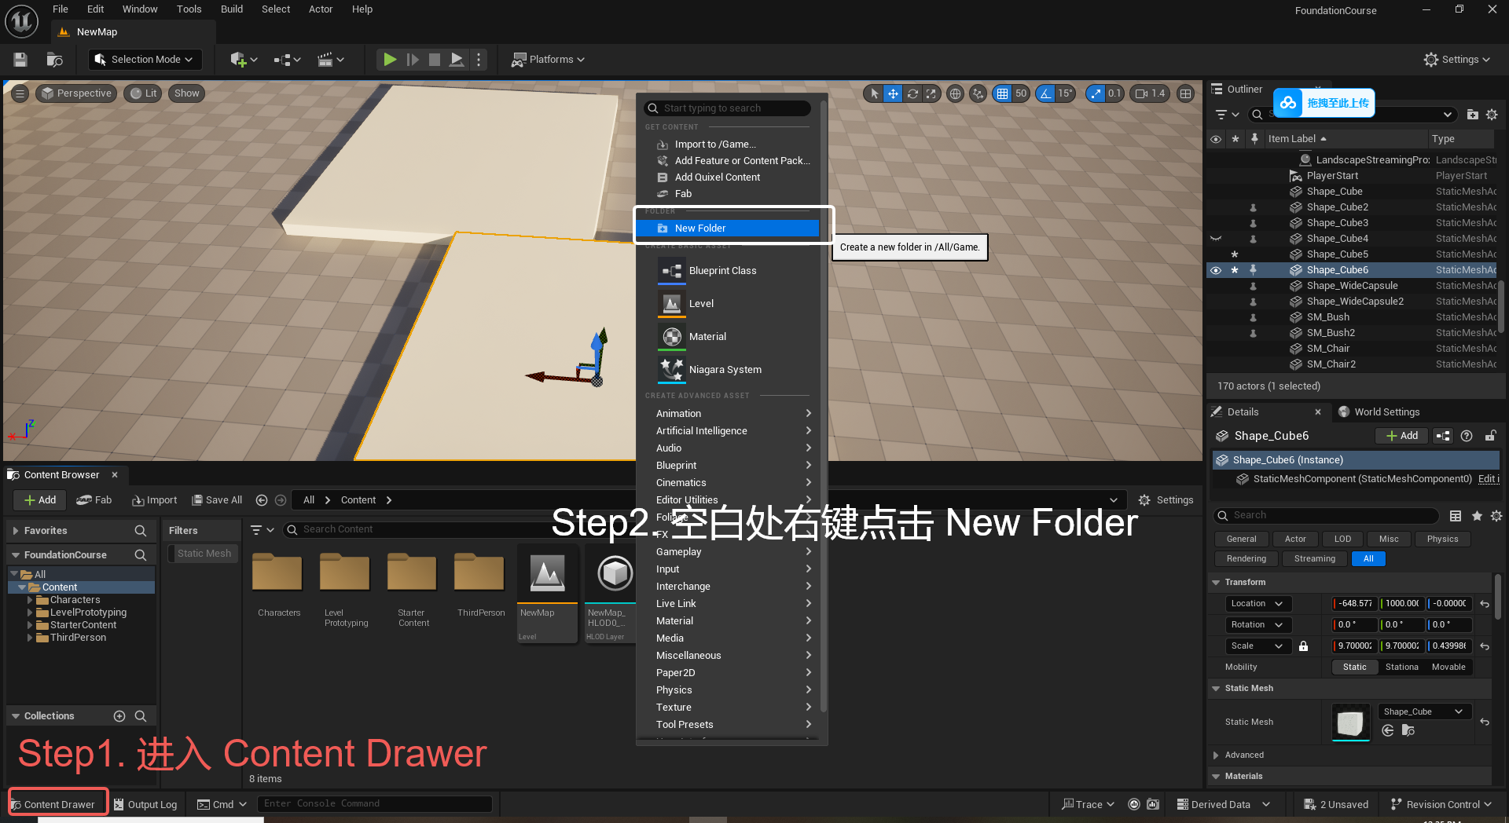Open the Blueprints toolbar icon
The height and width of the screenshot is (823, 1509).
(x=287, y=60)
